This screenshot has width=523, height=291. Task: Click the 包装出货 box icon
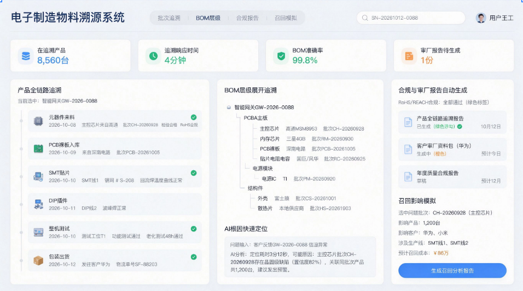[38, 260]
